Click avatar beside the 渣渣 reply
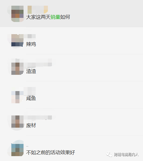143x161 pixels. pyautogui.click(x=17, y=69)
